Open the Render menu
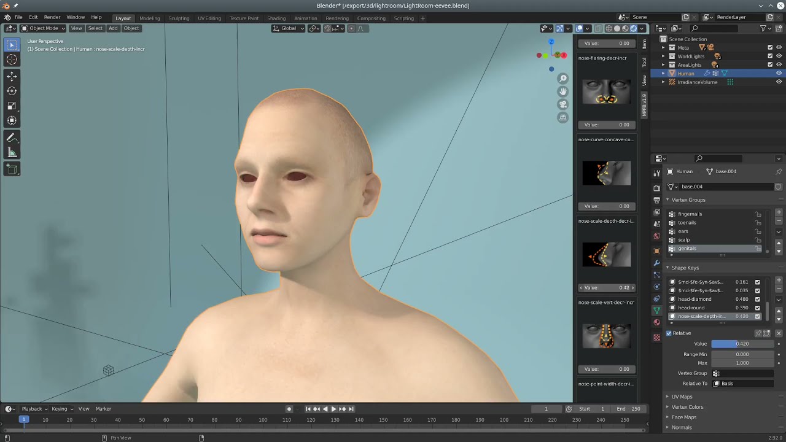 (x=52, y=17)
